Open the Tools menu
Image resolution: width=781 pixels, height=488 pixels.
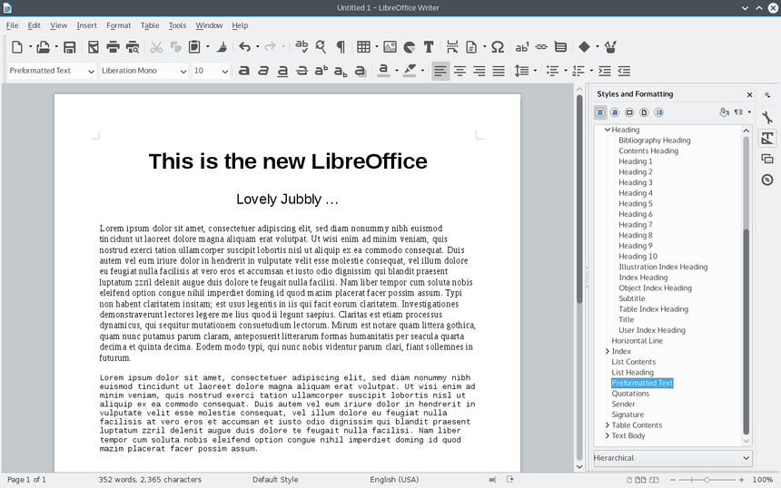177,25
